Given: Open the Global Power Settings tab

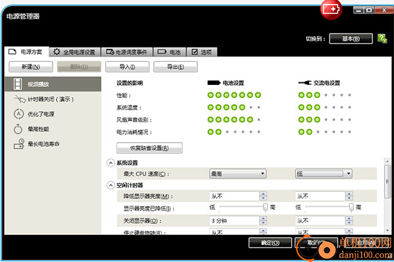Looking at the screenshot, I should coord(75,52).
